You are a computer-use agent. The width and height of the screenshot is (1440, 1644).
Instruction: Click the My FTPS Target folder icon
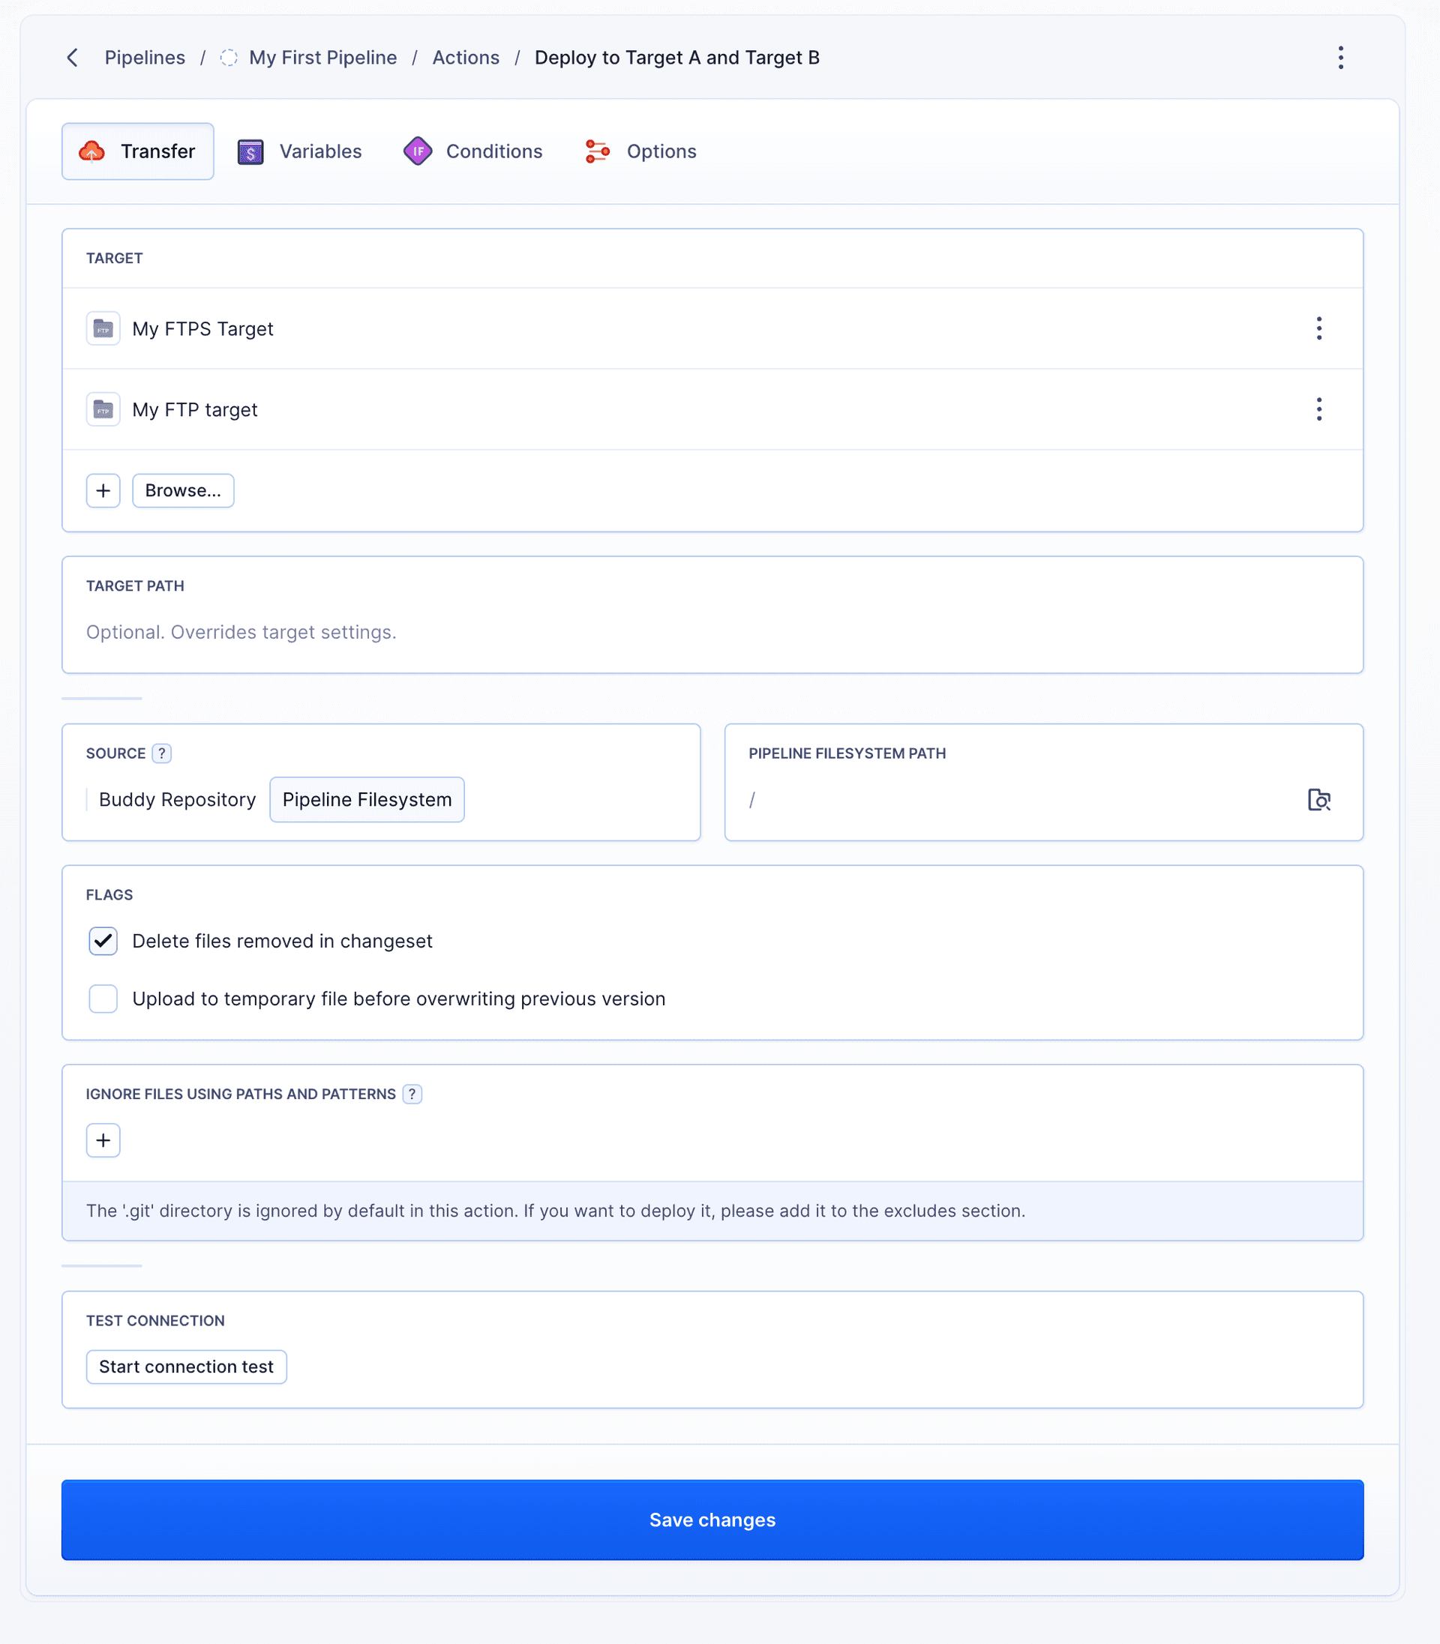103,328
